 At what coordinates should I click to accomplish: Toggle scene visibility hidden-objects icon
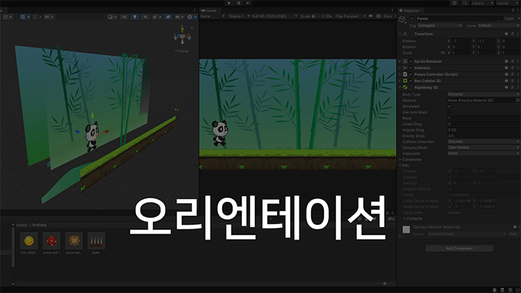tap(168, 17)
